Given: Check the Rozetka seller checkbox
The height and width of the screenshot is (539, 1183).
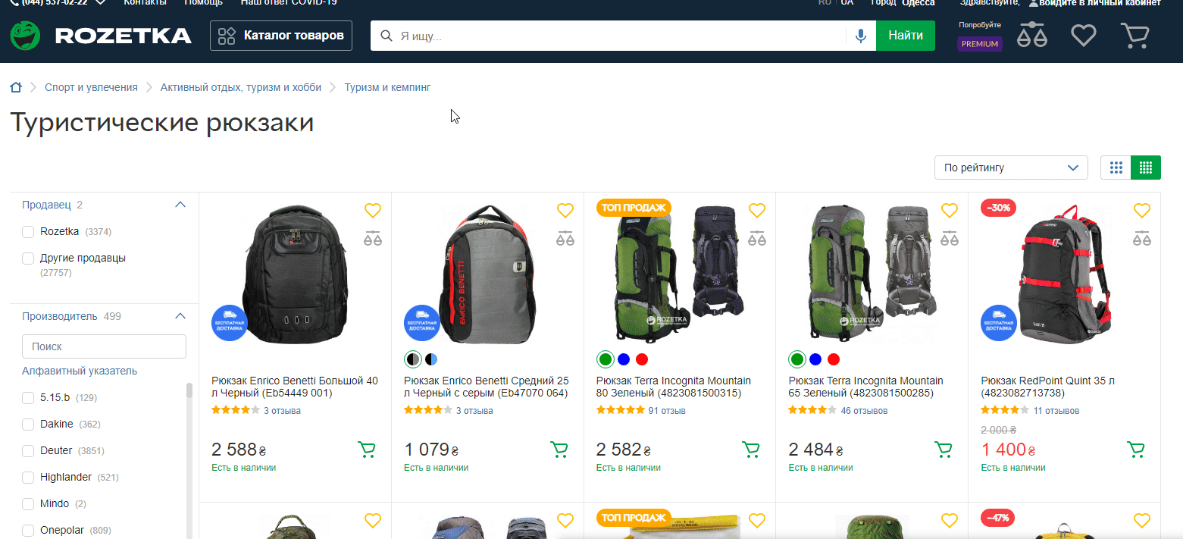Looking at the screenshot, I should pos(28,231).
